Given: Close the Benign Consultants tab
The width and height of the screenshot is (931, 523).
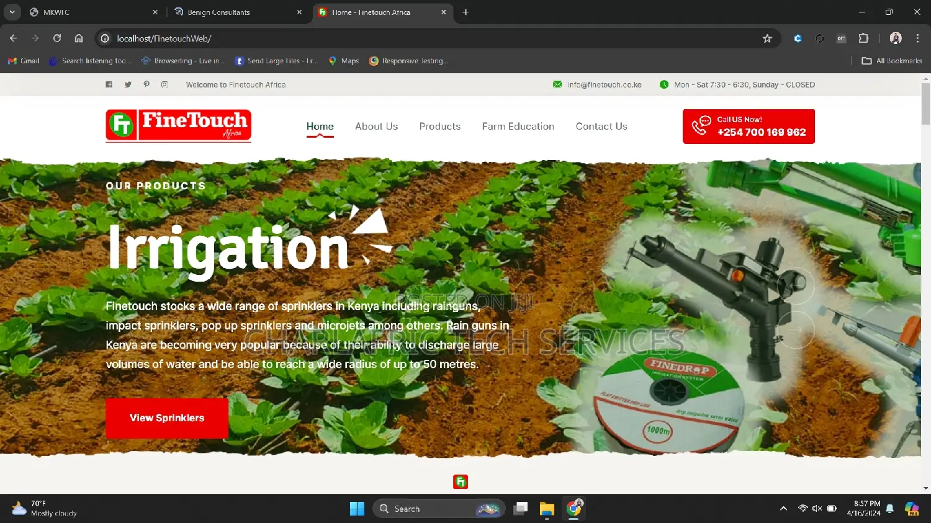Looking at the screenshot, I should [299, 12].
